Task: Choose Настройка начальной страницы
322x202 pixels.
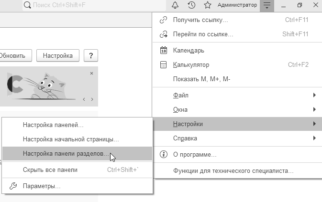Action: click(x=70, y=139)
